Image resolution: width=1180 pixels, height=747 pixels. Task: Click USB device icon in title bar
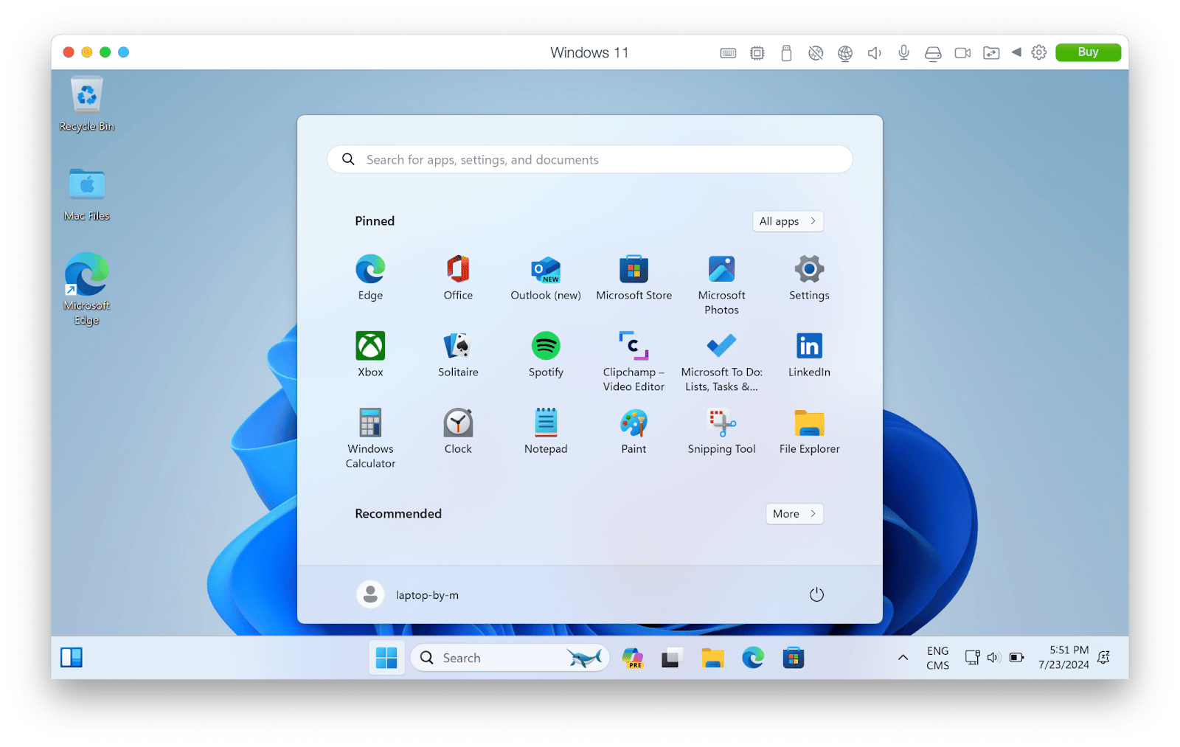[786, 53]
